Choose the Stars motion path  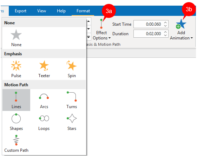click(x=72, y=122)
